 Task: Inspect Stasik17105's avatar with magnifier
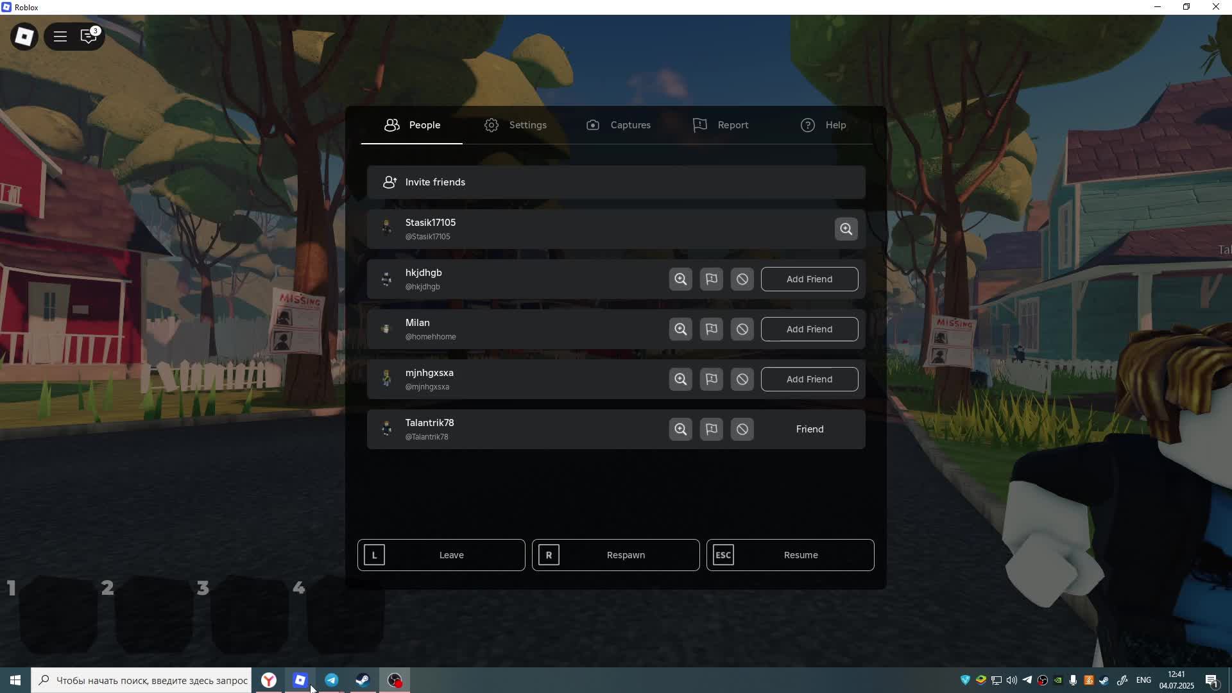(x=846, y=229)
